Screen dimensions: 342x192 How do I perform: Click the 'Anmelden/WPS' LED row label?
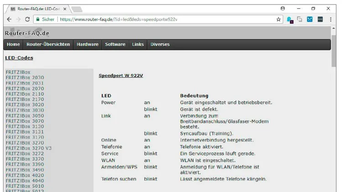coord(119,167)
